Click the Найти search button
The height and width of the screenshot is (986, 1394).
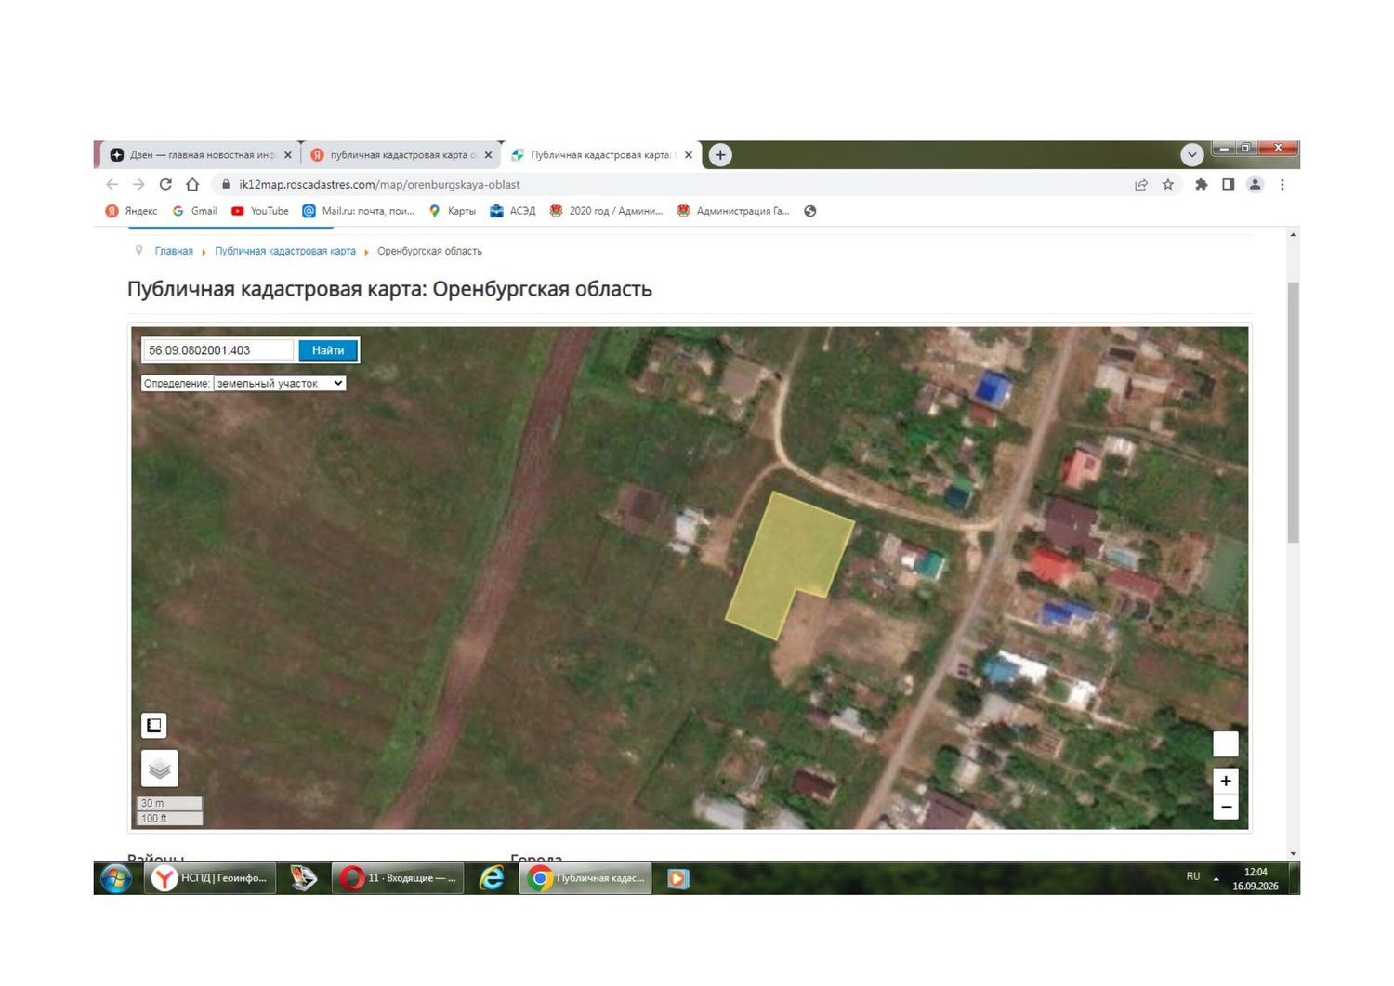(x=328, y=350)
